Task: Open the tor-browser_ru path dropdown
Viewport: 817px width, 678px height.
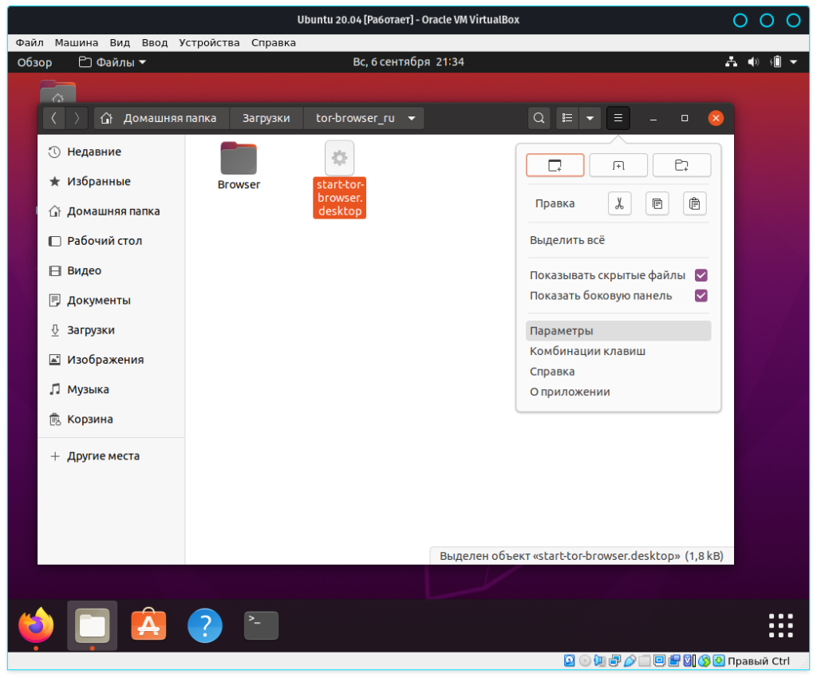Action: coord(412,118)
